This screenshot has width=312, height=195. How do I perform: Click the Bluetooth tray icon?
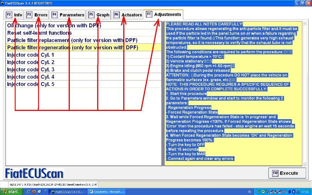[294, 191]
